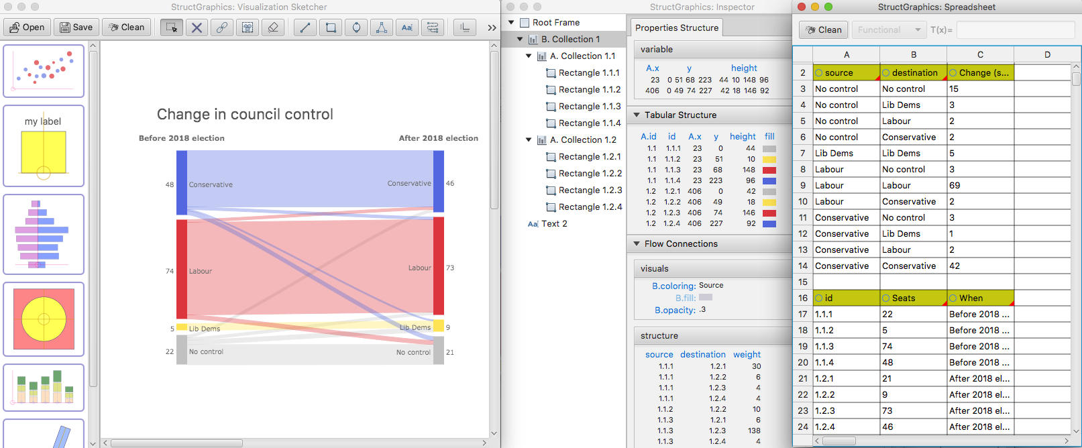Collapse the Tabular Structure section

(x=637, y=115)
